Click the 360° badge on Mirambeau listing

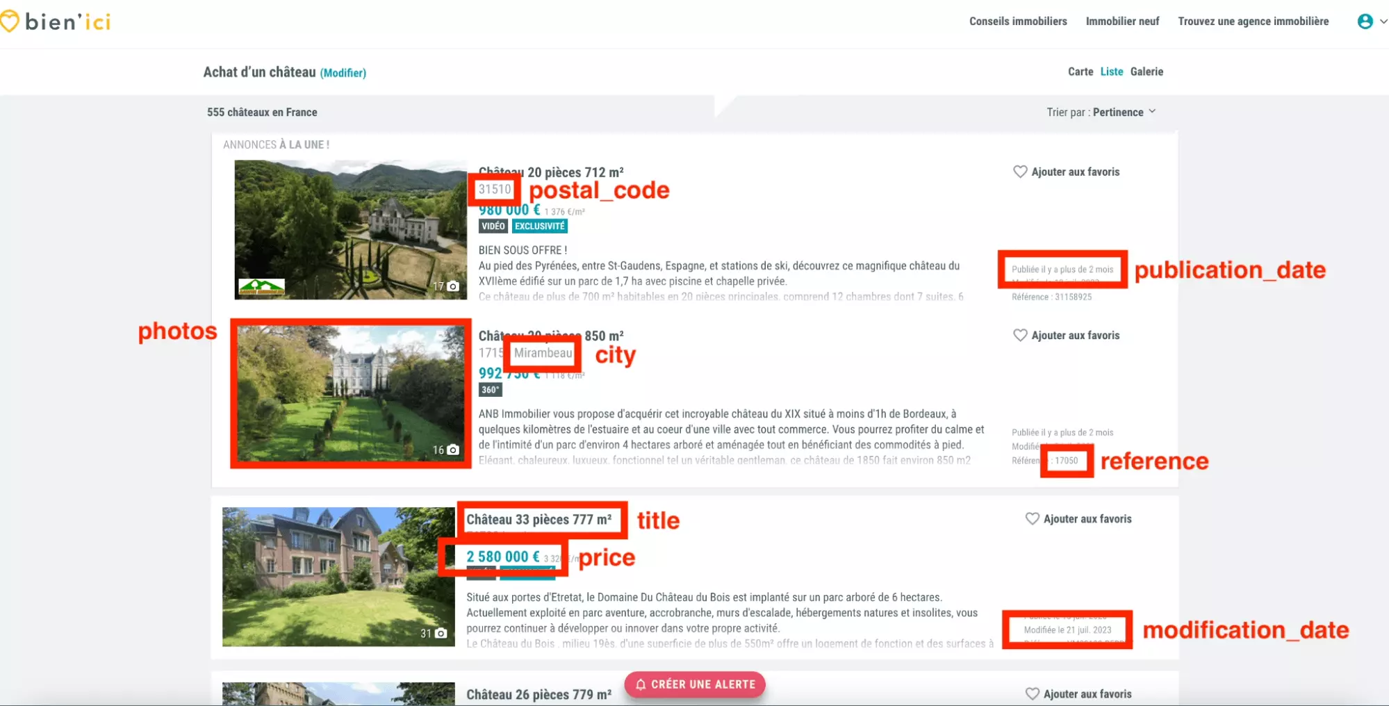pyautogui.click(x=490, y=390)
